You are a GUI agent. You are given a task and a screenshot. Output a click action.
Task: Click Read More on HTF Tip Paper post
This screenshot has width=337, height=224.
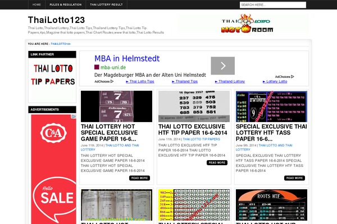click(217, 162)
